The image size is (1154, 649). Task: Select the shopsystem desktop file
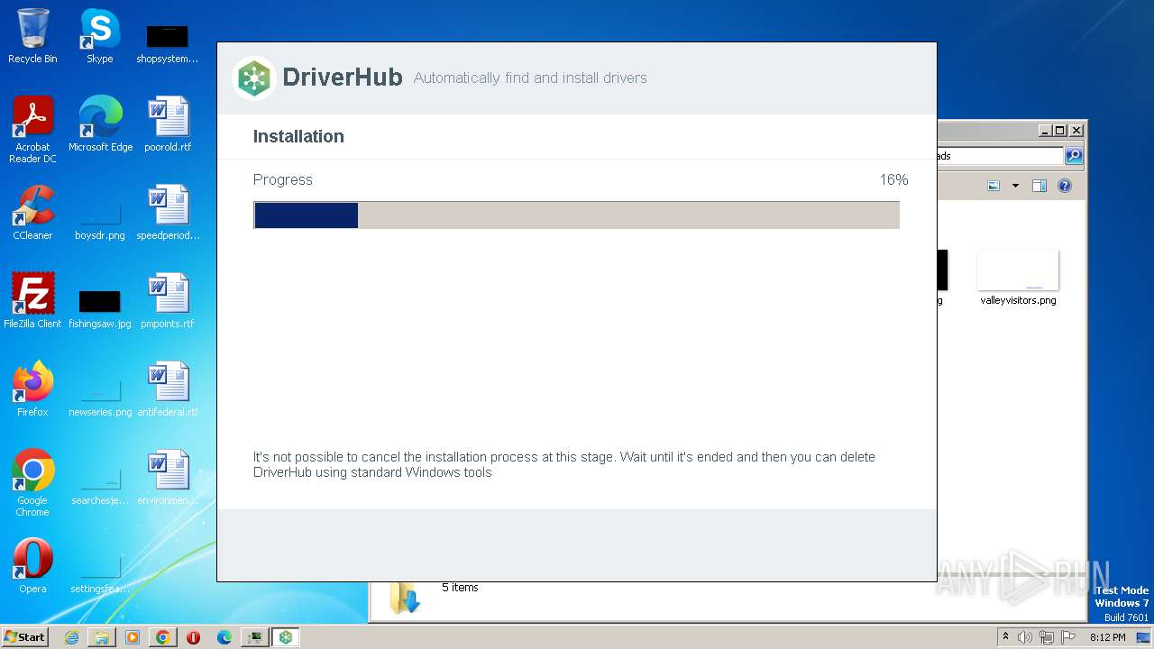[167, 43]
